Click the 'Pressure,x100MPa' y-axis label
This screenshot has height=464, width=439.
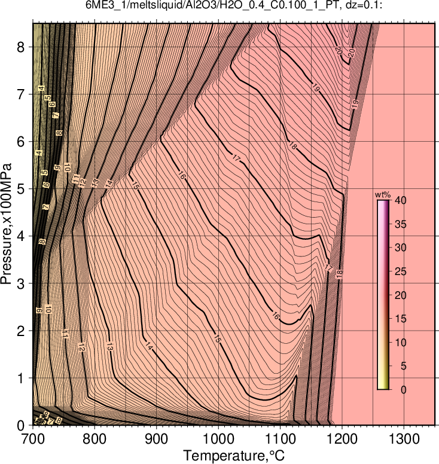pyautogui.click(x=6, y=224)
